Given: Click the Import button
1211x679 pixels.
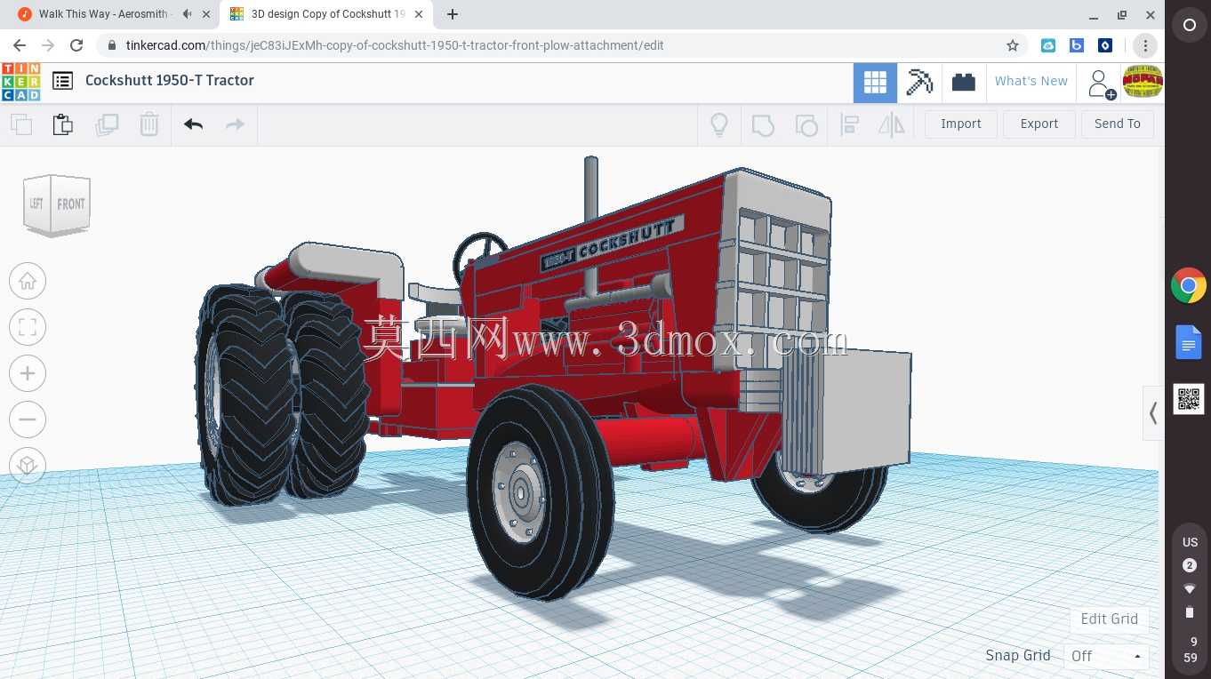Looking at the screenshot, I should pyautogui.click(x=961, y=124).
